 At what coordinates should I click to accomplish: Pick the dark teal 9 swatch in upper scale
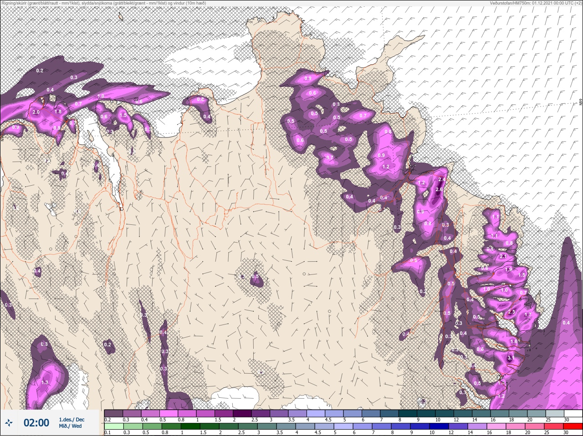(426, 413)
